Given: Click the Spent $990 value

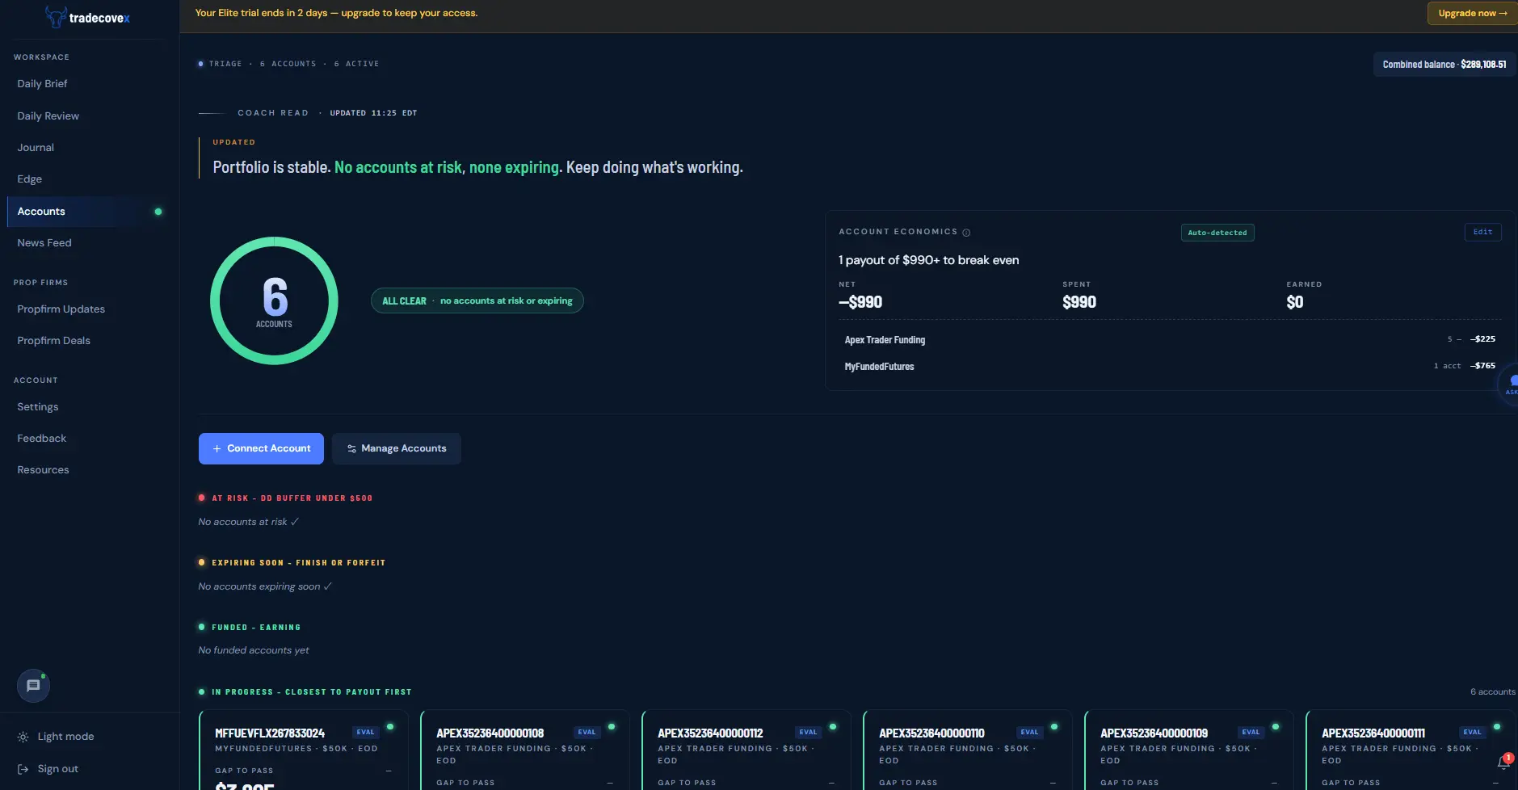Looking at the screenshot, I should 1079,302.
